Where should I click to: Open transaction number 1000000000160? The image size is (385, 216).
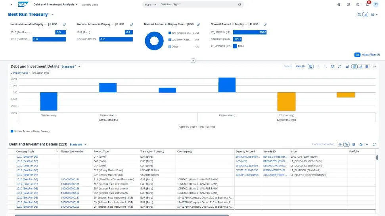(x=70, y=180)
